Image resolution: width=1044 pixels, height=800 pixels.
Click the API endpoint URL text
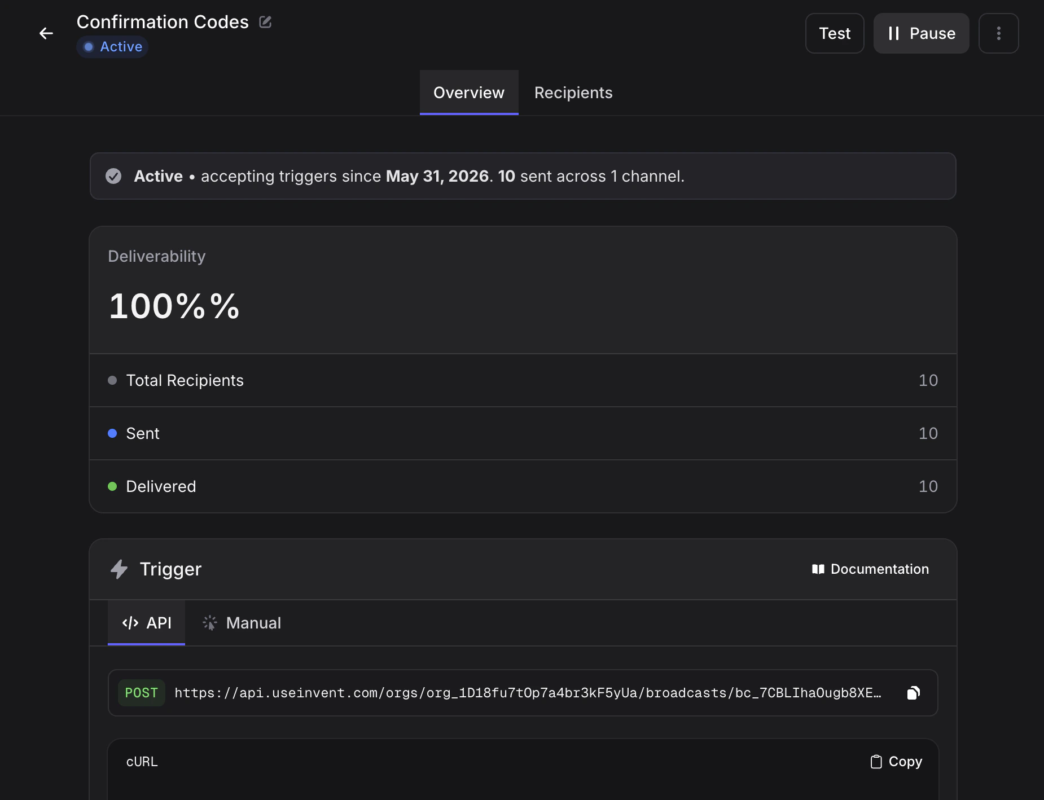tap(528, 693)
